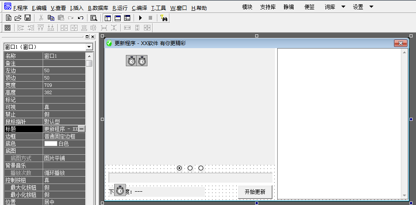
Task: Click the Align left edges icon
Action: (x=21, y=28)
